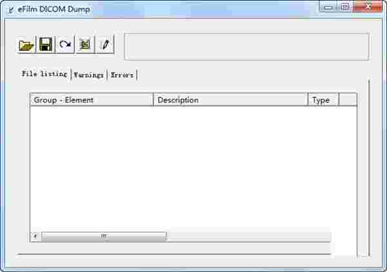Show the Errors tab
Screen dimensions: 387x272
click(122, 75)
